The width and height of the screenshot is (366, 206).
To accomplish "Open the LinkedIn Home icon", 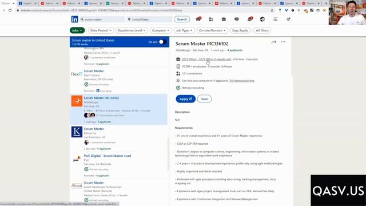I will click(x=198, y=19).
